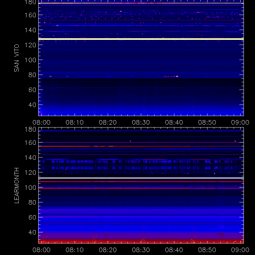The width and height of the screenshot is (255, 255).
Task: Click the LEARMONTH axis label
Action: (x=17, y=186)
